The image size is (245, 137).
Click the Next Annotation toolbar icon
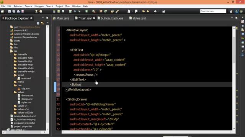[x=129, y=11]
